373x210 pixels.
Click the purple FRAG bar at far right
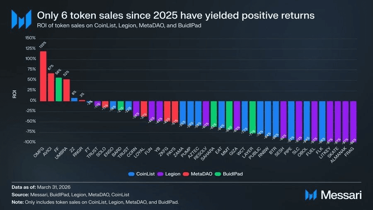[x=354, y=121]
